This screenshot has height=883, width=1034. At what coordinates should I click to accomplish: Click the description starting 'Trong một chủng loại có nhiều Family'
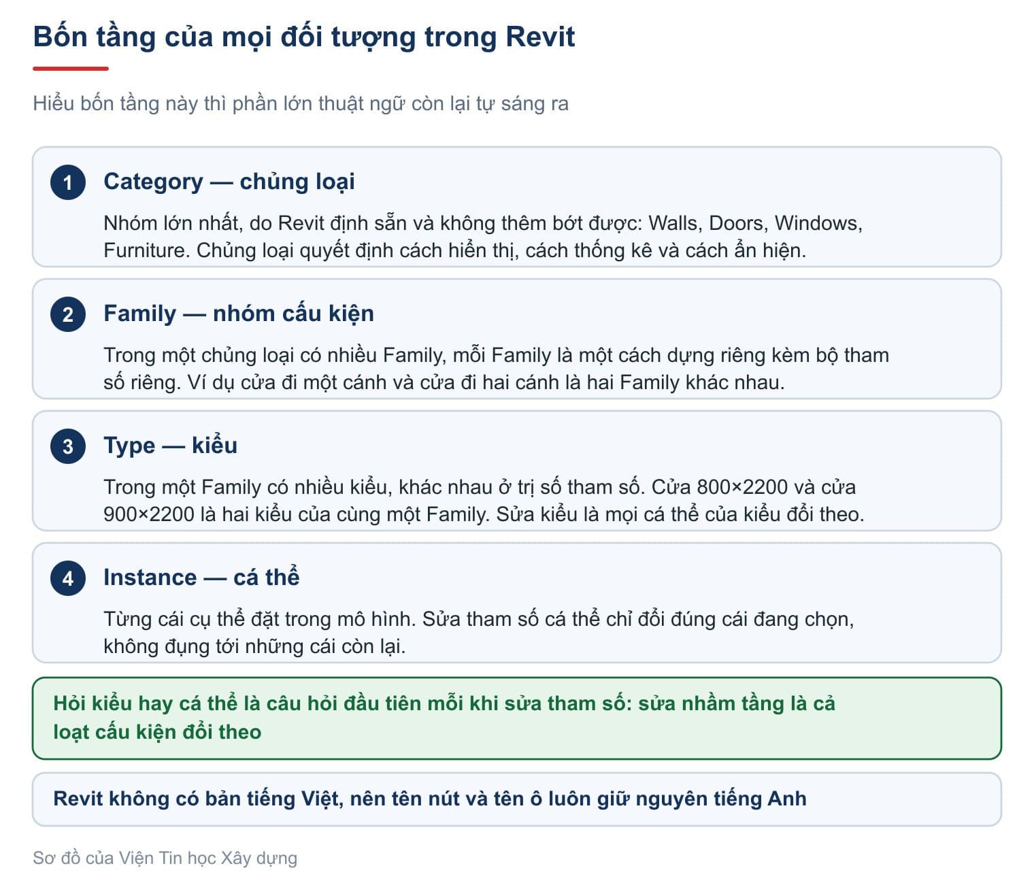(496, 369)
